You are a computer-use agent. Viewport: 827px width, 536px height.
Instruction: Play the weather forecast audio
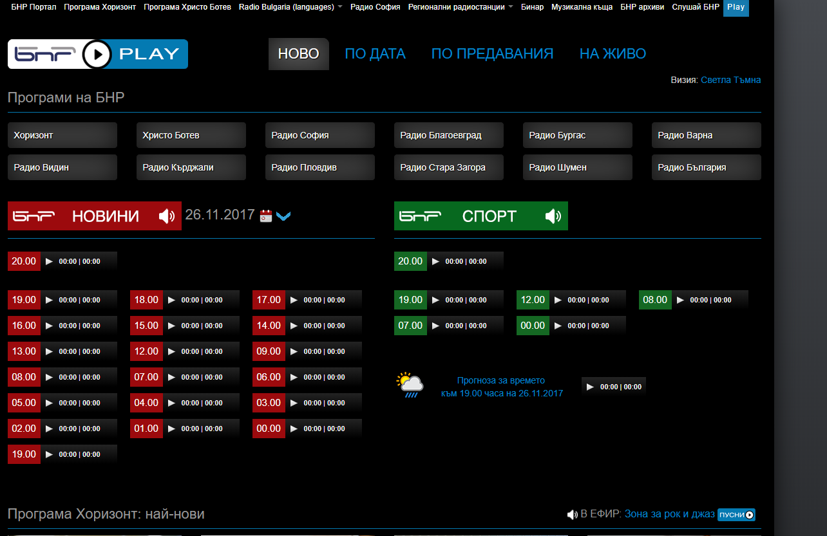coord(590,387)
